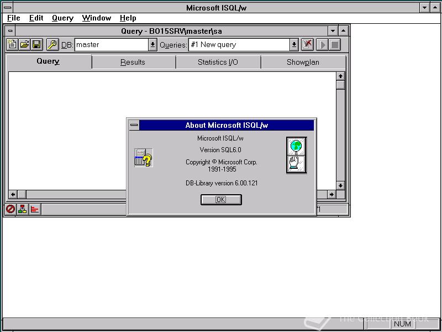Click the hand picture in About dialog

coord(296,164)
